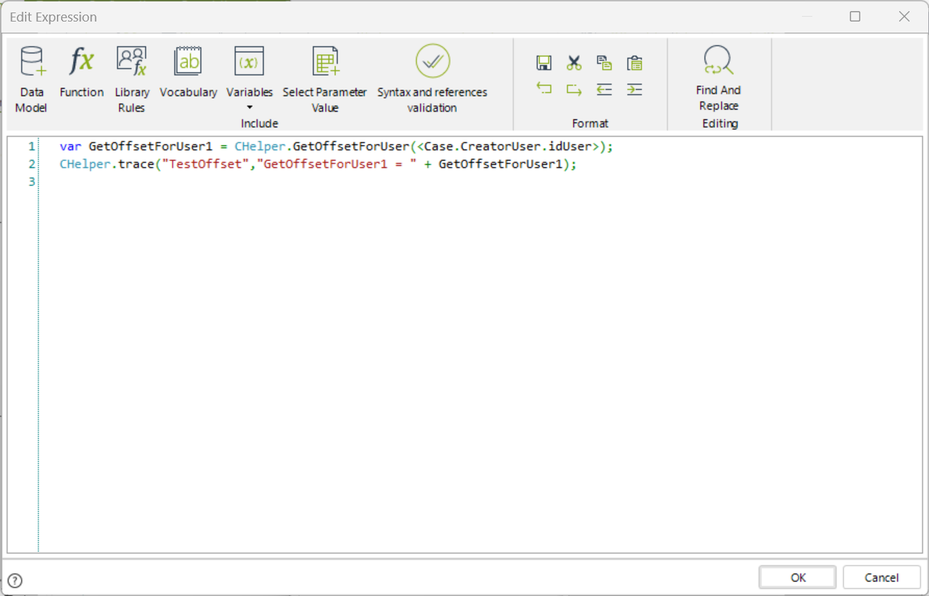This screenshot has width=929, height=596.
Task: Insert a Function via fx icon
Action: coord(81,72)
